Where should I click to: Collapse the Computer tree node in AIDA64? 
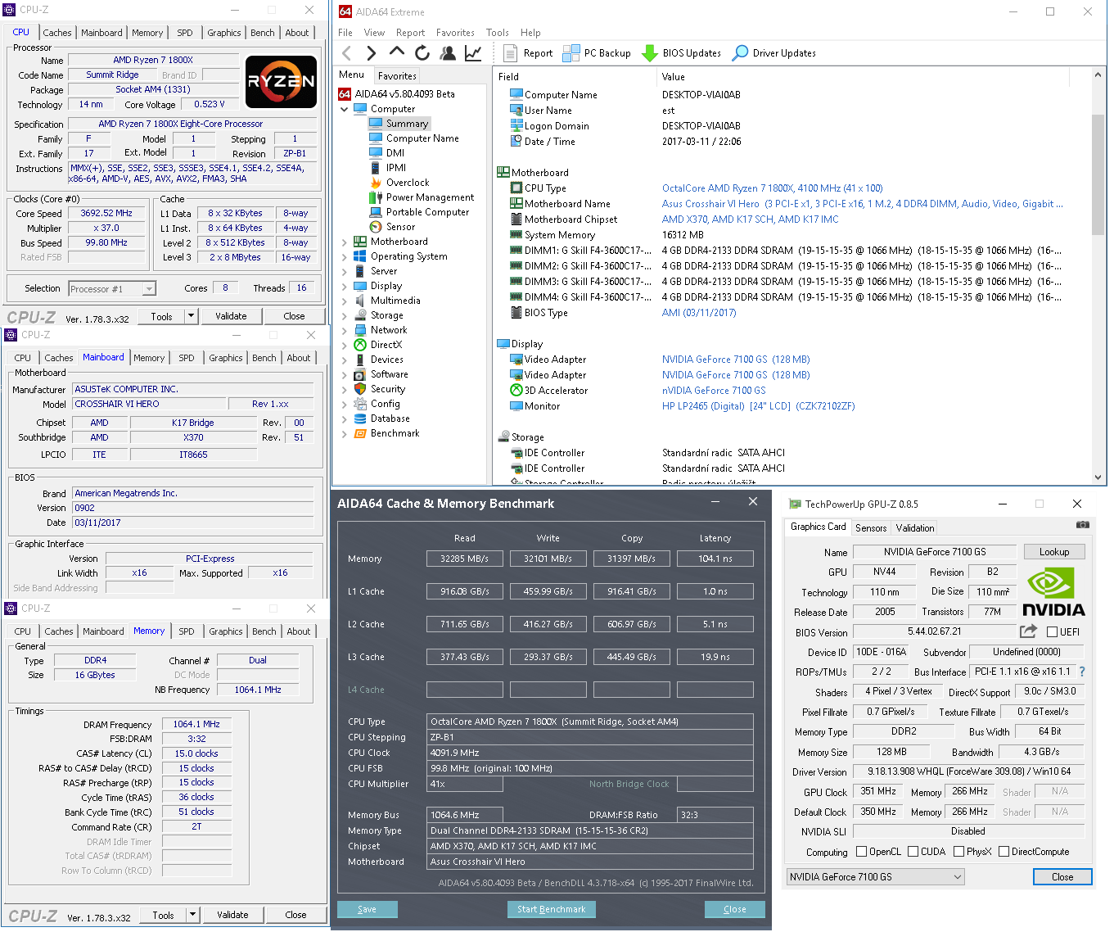pos(345,109)
